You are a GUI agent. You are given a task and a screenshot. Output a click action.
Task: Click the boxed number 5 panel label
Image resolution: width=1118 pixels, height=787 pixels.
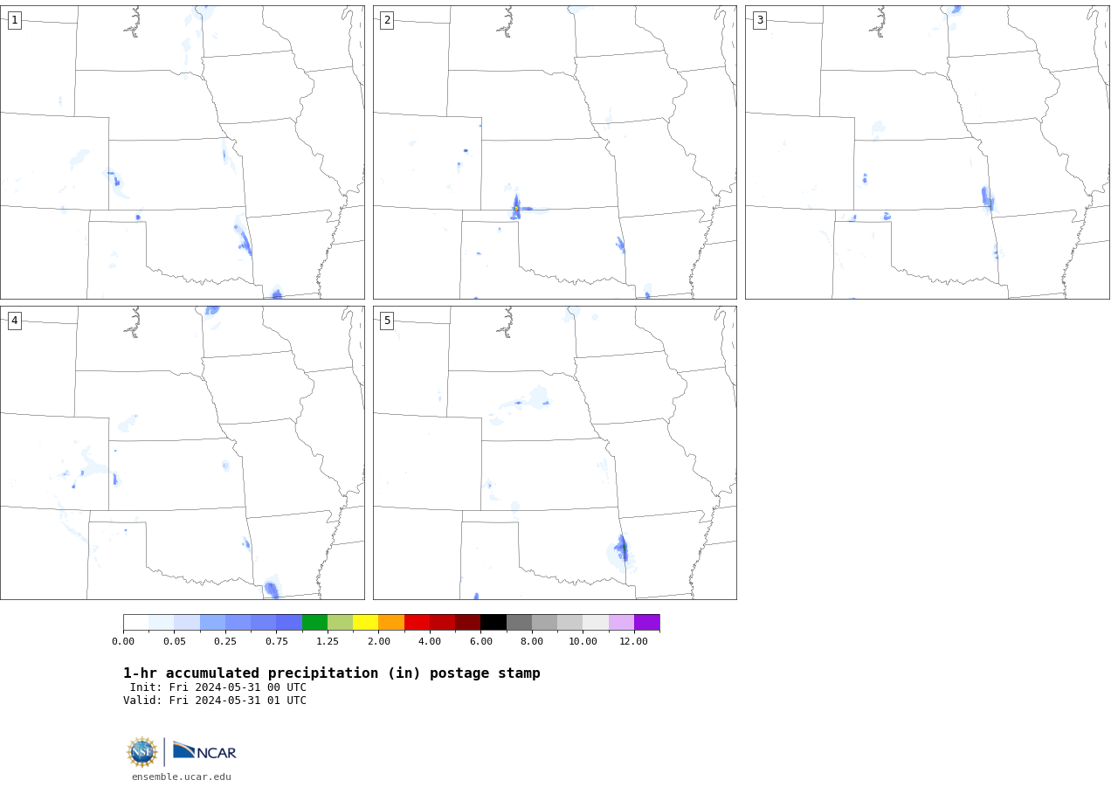click(x=387, y=321)
